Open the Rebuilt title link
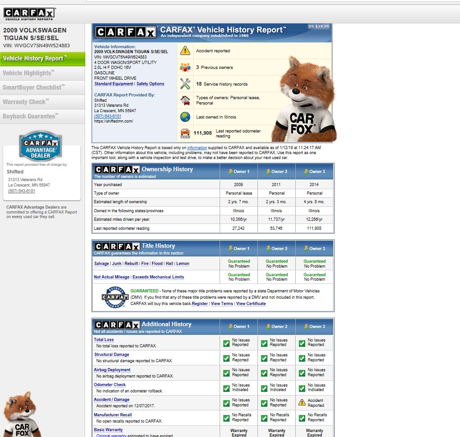The image size is (460, 437). [131, 264]
